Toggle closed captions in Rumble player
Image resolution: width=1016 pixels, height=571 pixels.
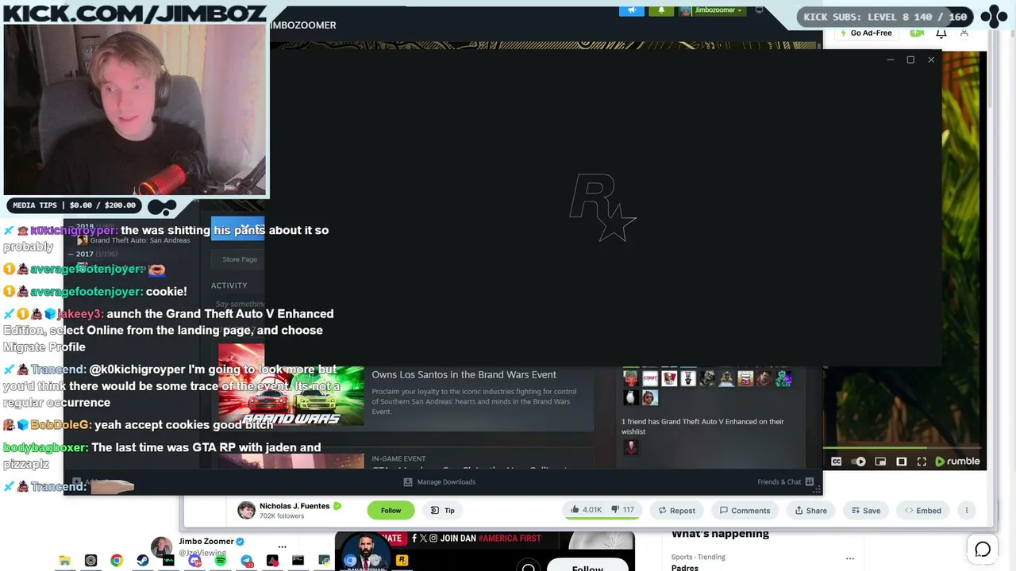836,462
